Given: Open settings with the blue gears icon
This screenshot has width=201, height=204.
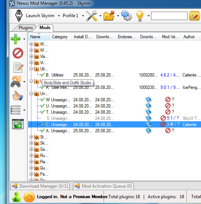Looking at the screenshot, I should tap(126, 16).
